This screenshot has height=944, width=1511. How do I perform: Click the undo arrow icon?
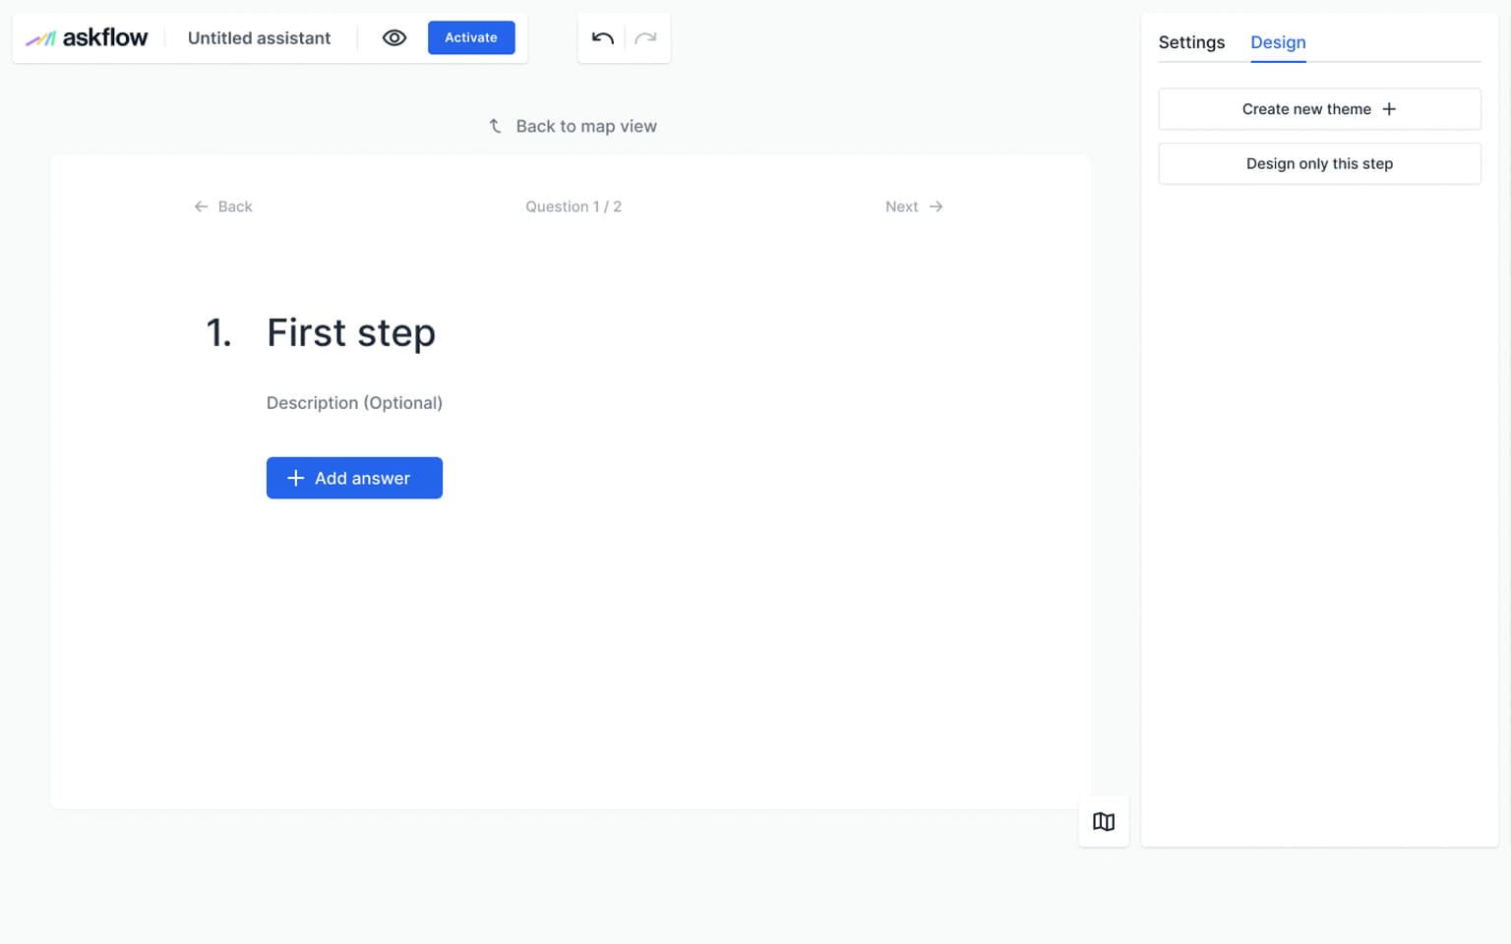click(602, 38)
